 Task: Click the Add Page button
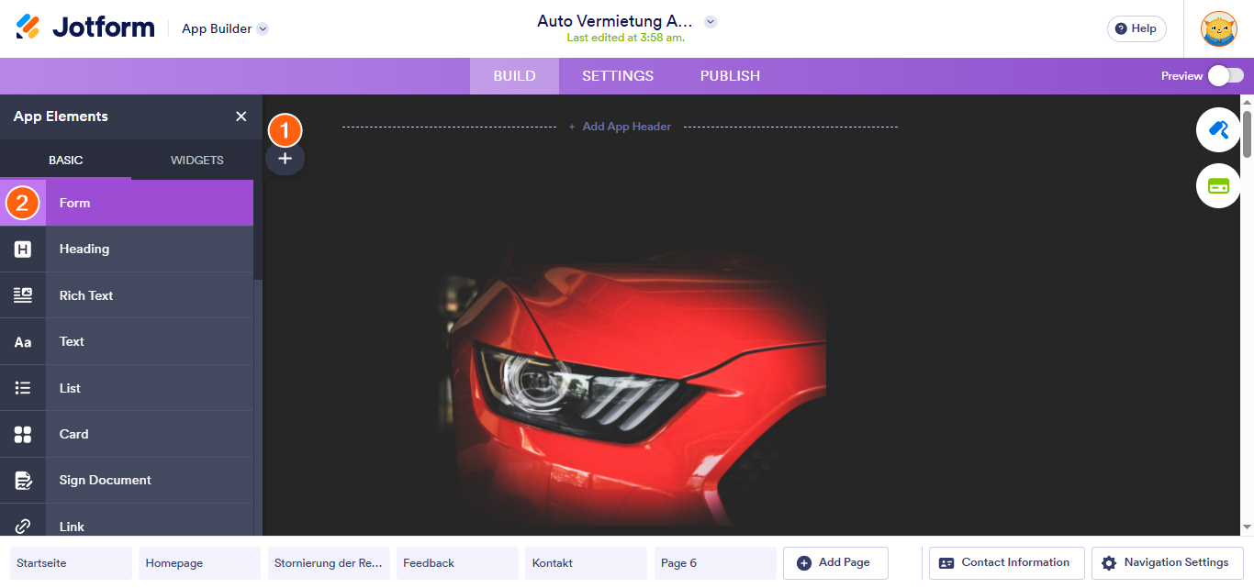pyautogui.click(x=835, y=563)
